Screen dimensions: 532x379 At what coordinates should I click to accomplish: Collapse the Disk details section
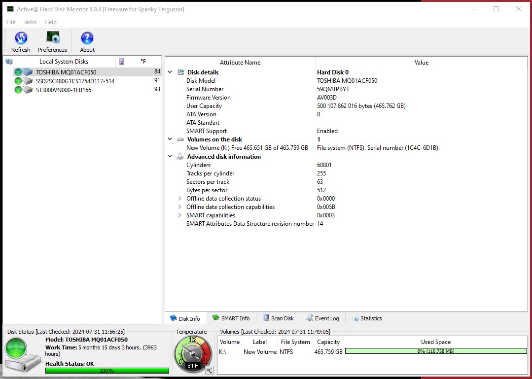point(170,71)
